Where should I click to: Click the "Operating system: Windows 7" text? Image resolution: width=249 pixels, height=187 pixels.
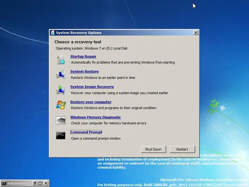pos(92,48)
